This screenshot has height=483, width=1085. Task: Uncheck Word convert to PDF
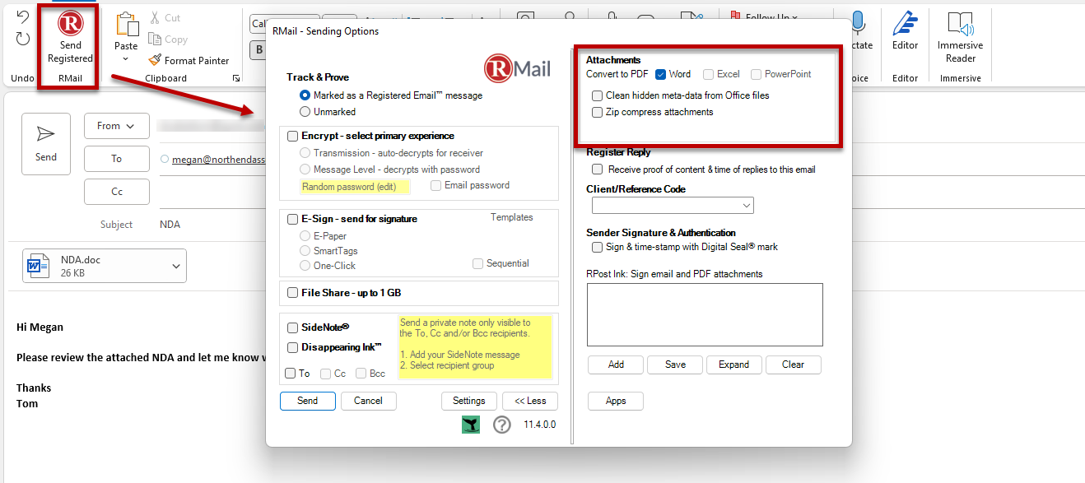click(660, 74)
